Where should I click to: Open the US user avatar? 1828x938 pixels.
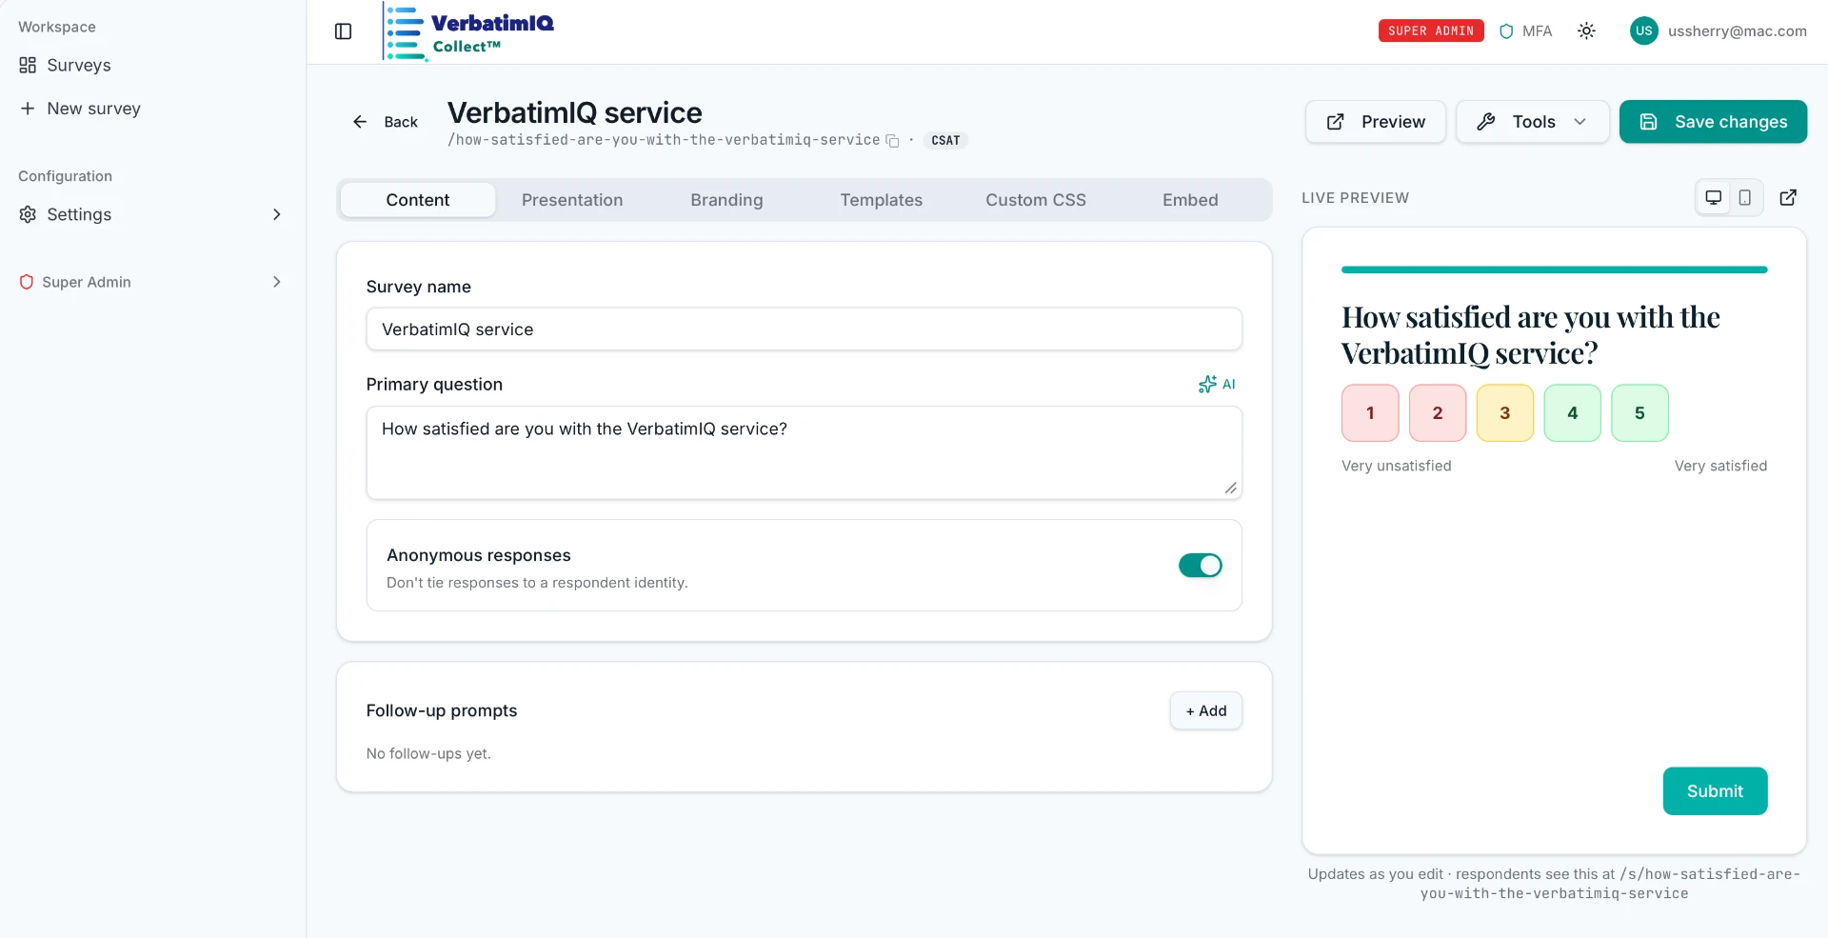coord(1643,31)
